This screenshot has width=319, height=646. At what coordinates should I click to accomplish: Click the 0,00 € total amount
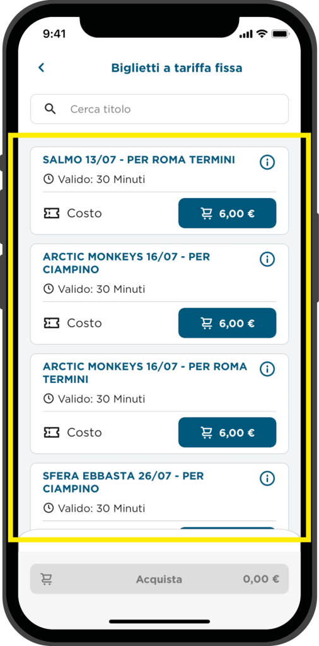pyautogui.click(x=261, y=579)
